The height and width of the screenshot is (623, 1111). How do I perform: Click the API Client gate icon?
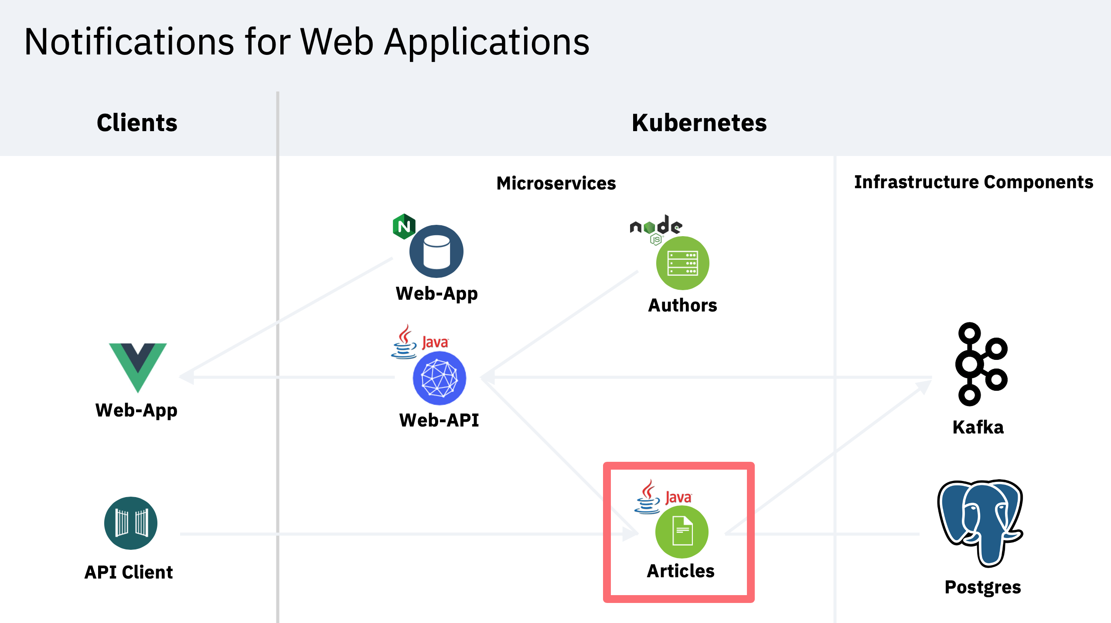131,523
